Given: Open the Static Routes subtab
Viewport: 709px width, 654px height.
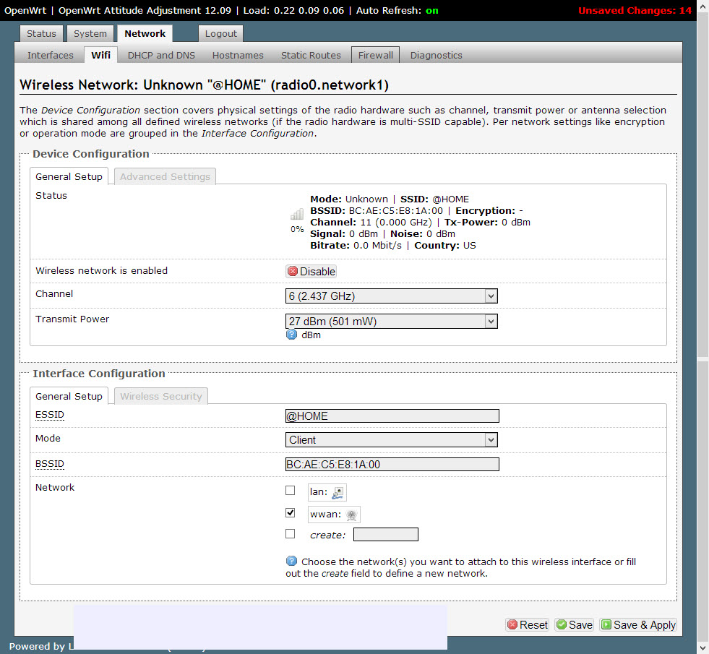Looking at the screenshot, I should [x=311, y=55].
